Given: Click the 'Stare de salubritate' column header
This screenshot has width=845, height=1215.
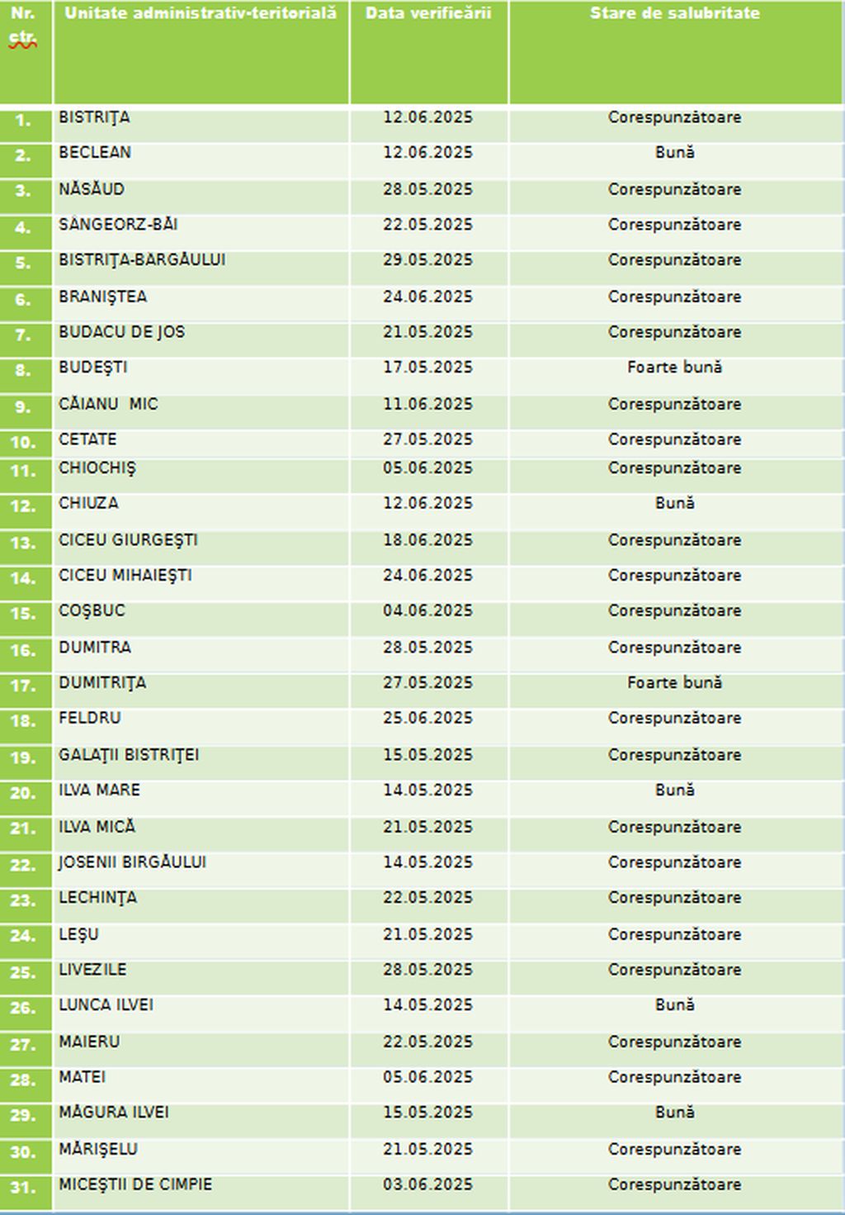Looking at the screenshot, I should 675,13.
